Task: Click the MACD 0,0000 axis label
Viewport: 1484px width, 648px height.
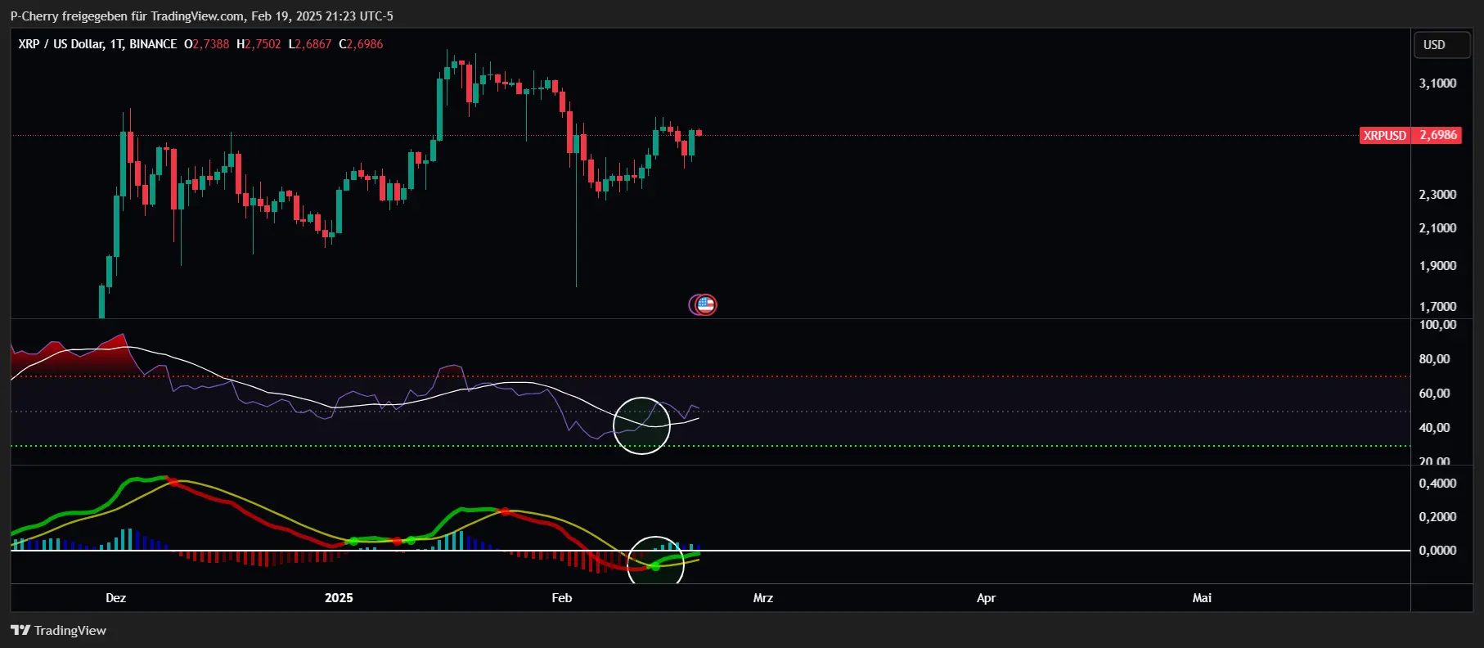Action: click(1437, 551)
